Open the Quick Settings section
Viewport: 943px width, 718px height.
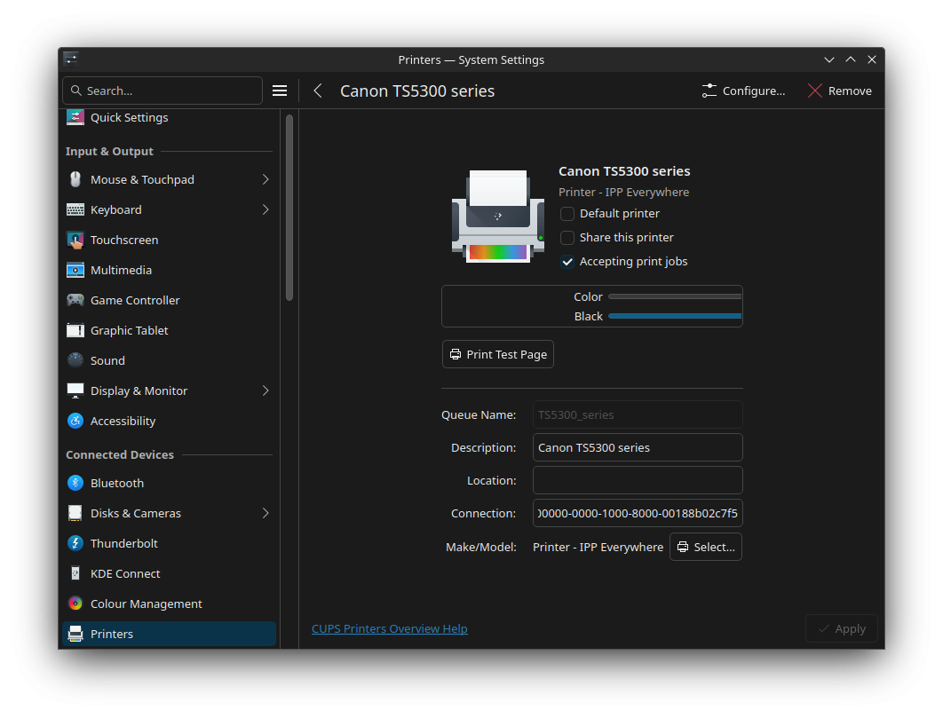click(169, 118)
